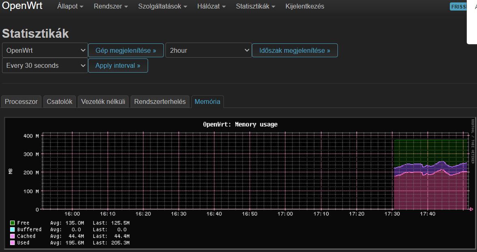The width and height of the screenshot is (477, 252).
Task: Click the cyan Buffered legend swatch
Action: [x=13, y=230]
